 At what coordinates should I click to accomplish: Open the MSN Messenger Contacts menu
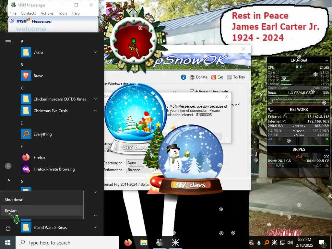pos(29,13)
